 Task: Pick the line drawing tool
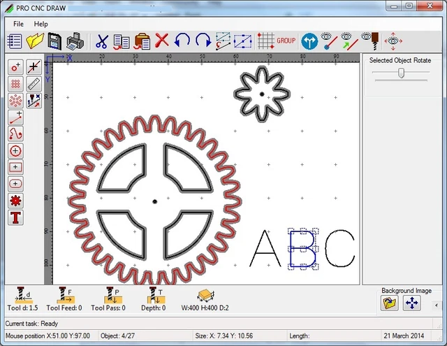(15, 117)
